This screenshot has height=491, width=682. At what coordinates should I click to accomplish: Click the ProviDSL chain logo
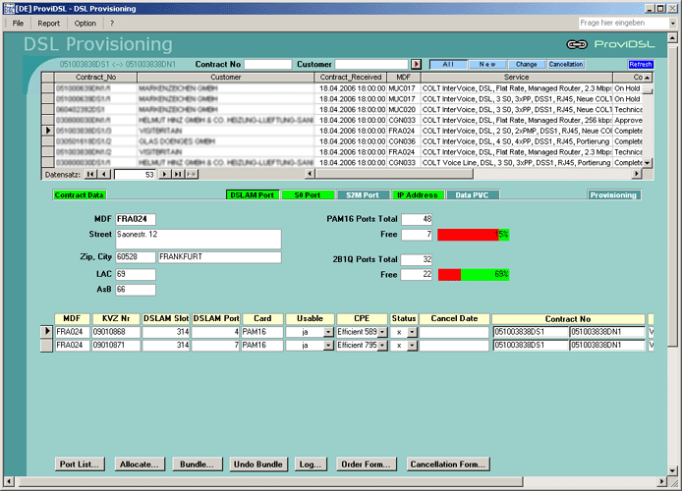tap(577, 44)
